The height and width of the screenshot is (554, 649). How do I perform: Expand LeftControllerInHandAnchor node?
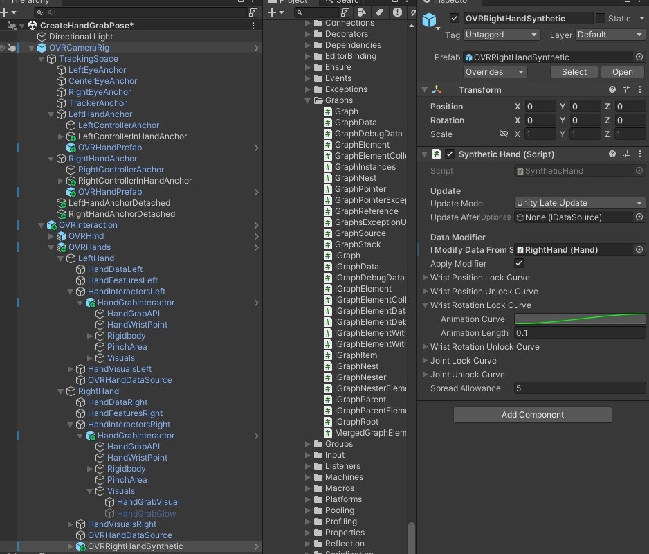click(x=60, y=136)
